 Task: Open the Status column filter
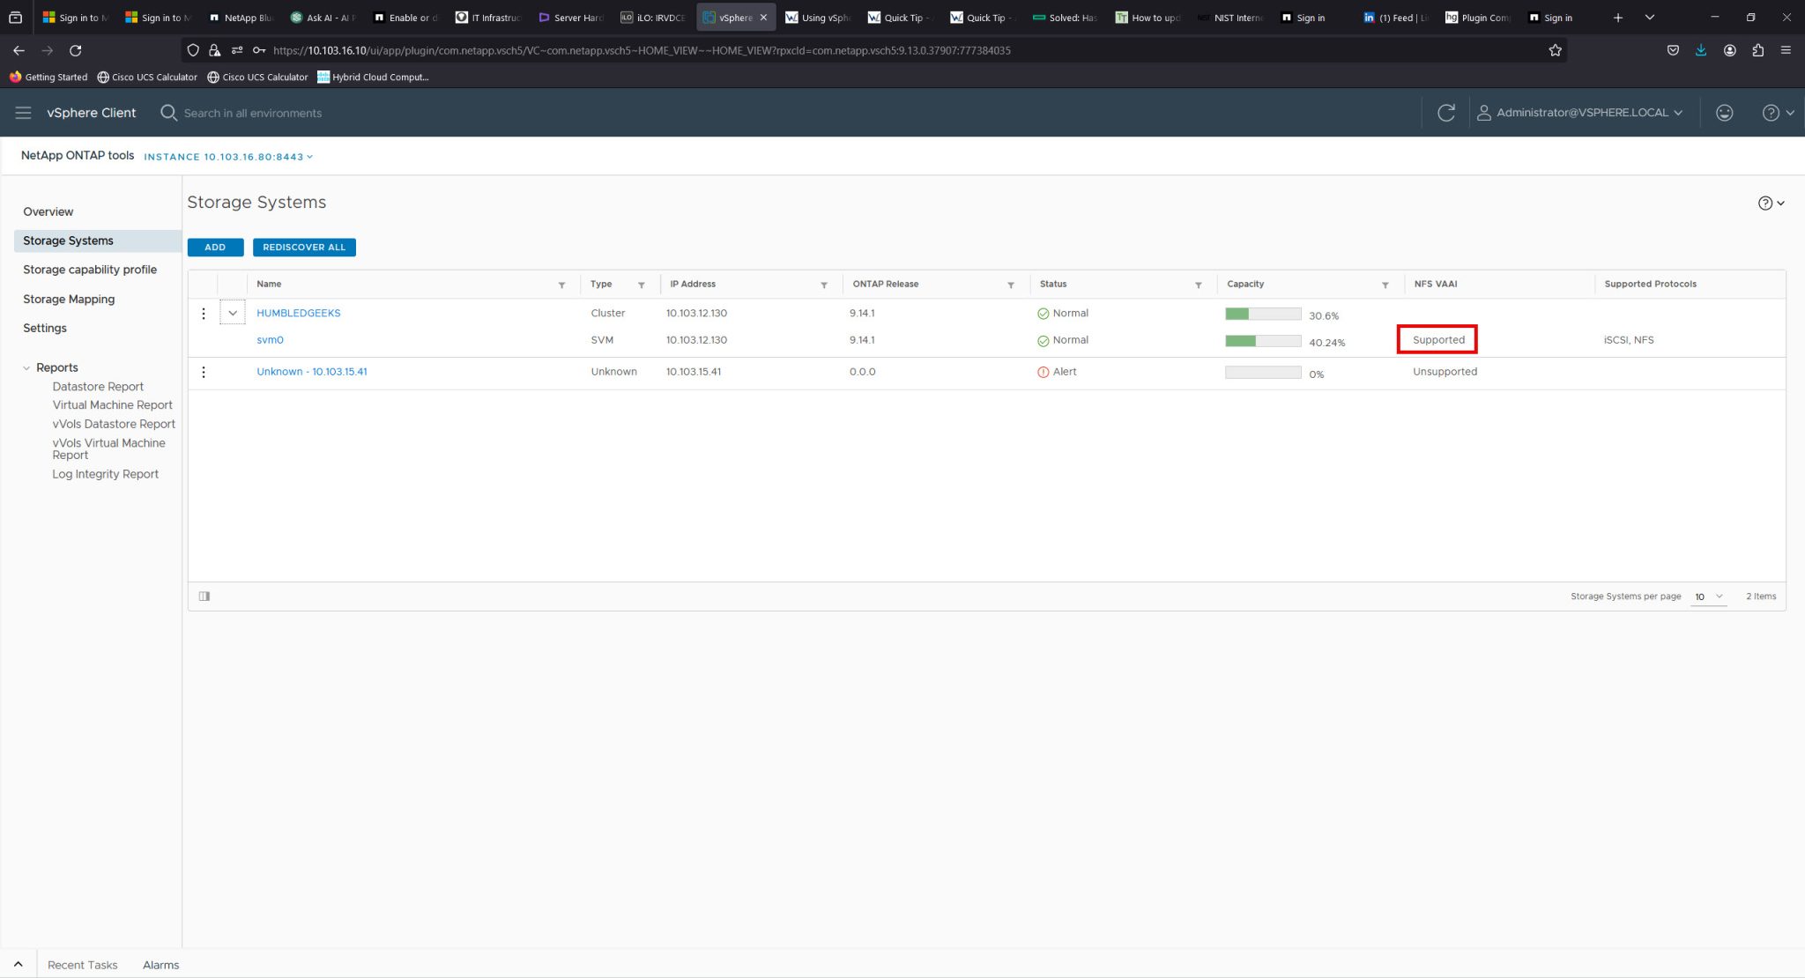(x=1199, y=285)
